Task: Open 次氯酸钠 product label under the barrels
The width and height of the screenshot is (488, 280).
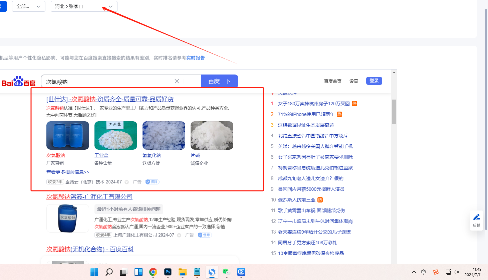Action: (56, 155)
